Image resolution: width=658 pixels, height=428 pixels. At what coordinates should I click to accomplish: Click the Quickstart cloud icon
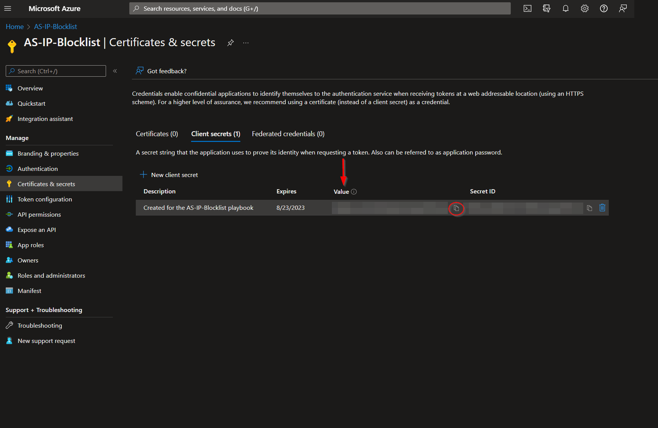(9, 103)
